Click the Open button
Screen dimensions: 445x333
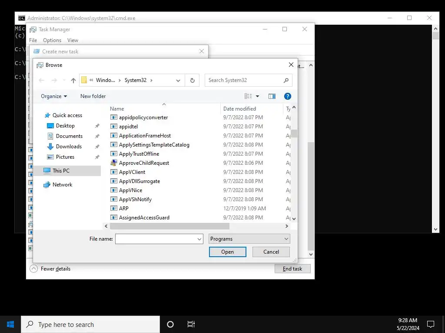(x=228, y=252)
